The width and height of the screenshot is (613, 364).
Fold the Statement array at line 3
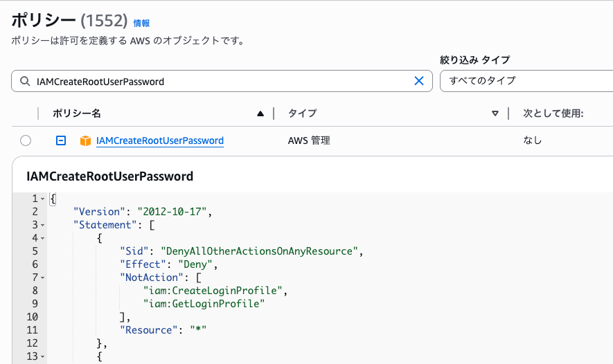pos(42,225)
